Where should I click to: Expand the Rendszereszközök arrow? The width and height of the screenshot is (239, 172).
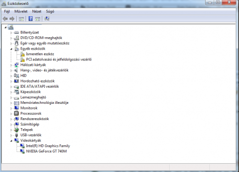point(11,119)
